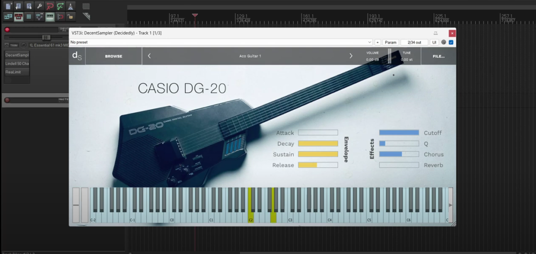Screen dimensions: 536x254
Task: Pin the plugin window on top
Action: point(436,33)
